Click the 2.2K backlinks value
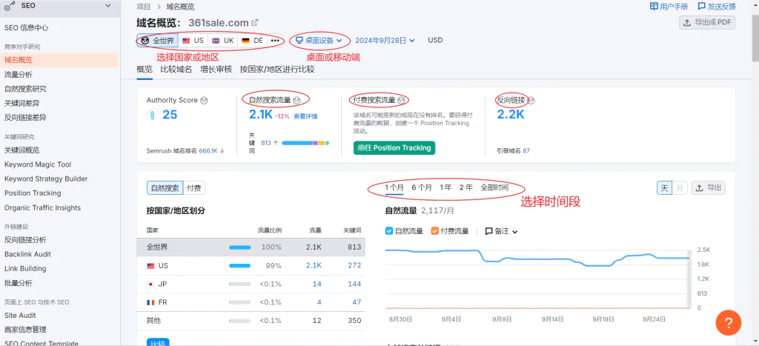 (511, 115)
